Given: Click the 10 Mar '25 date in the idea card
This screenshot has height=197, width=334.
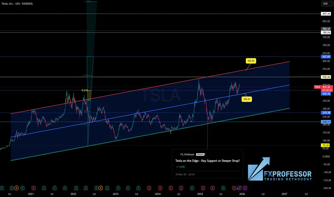Looking at the screenshot, I should coord(185,174).
